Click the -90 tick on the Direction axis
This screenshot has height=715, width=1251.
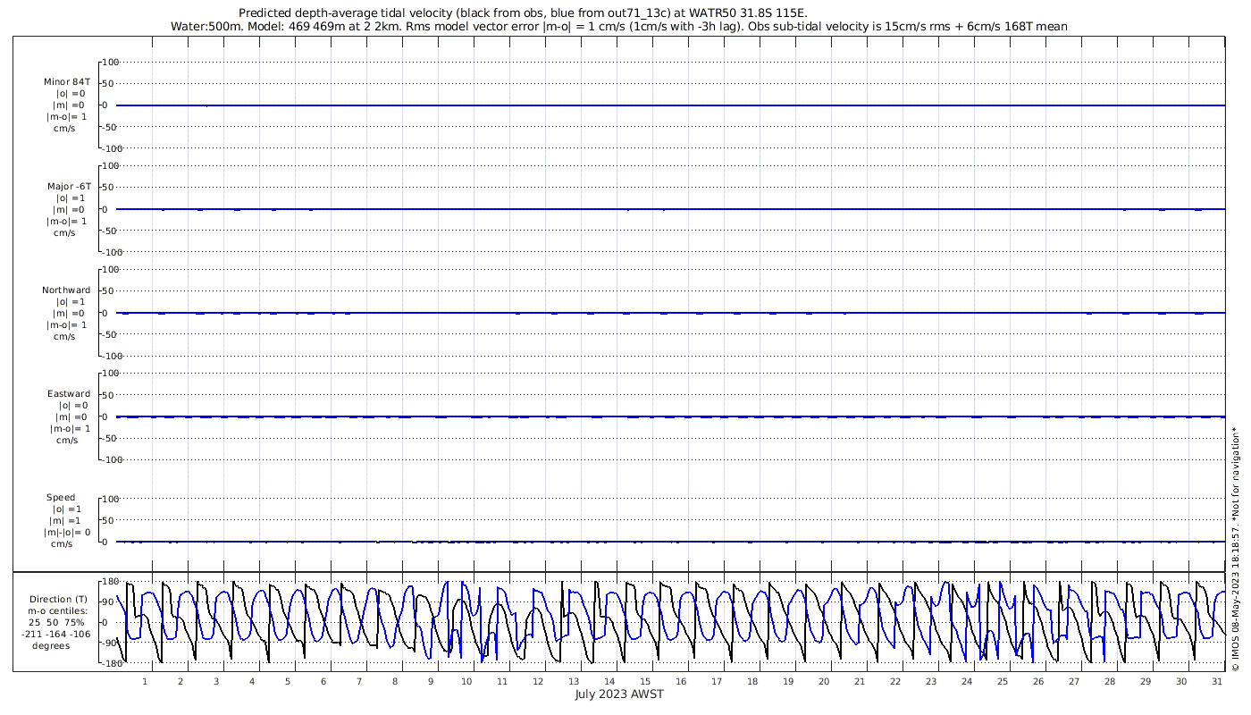(109, 643)
